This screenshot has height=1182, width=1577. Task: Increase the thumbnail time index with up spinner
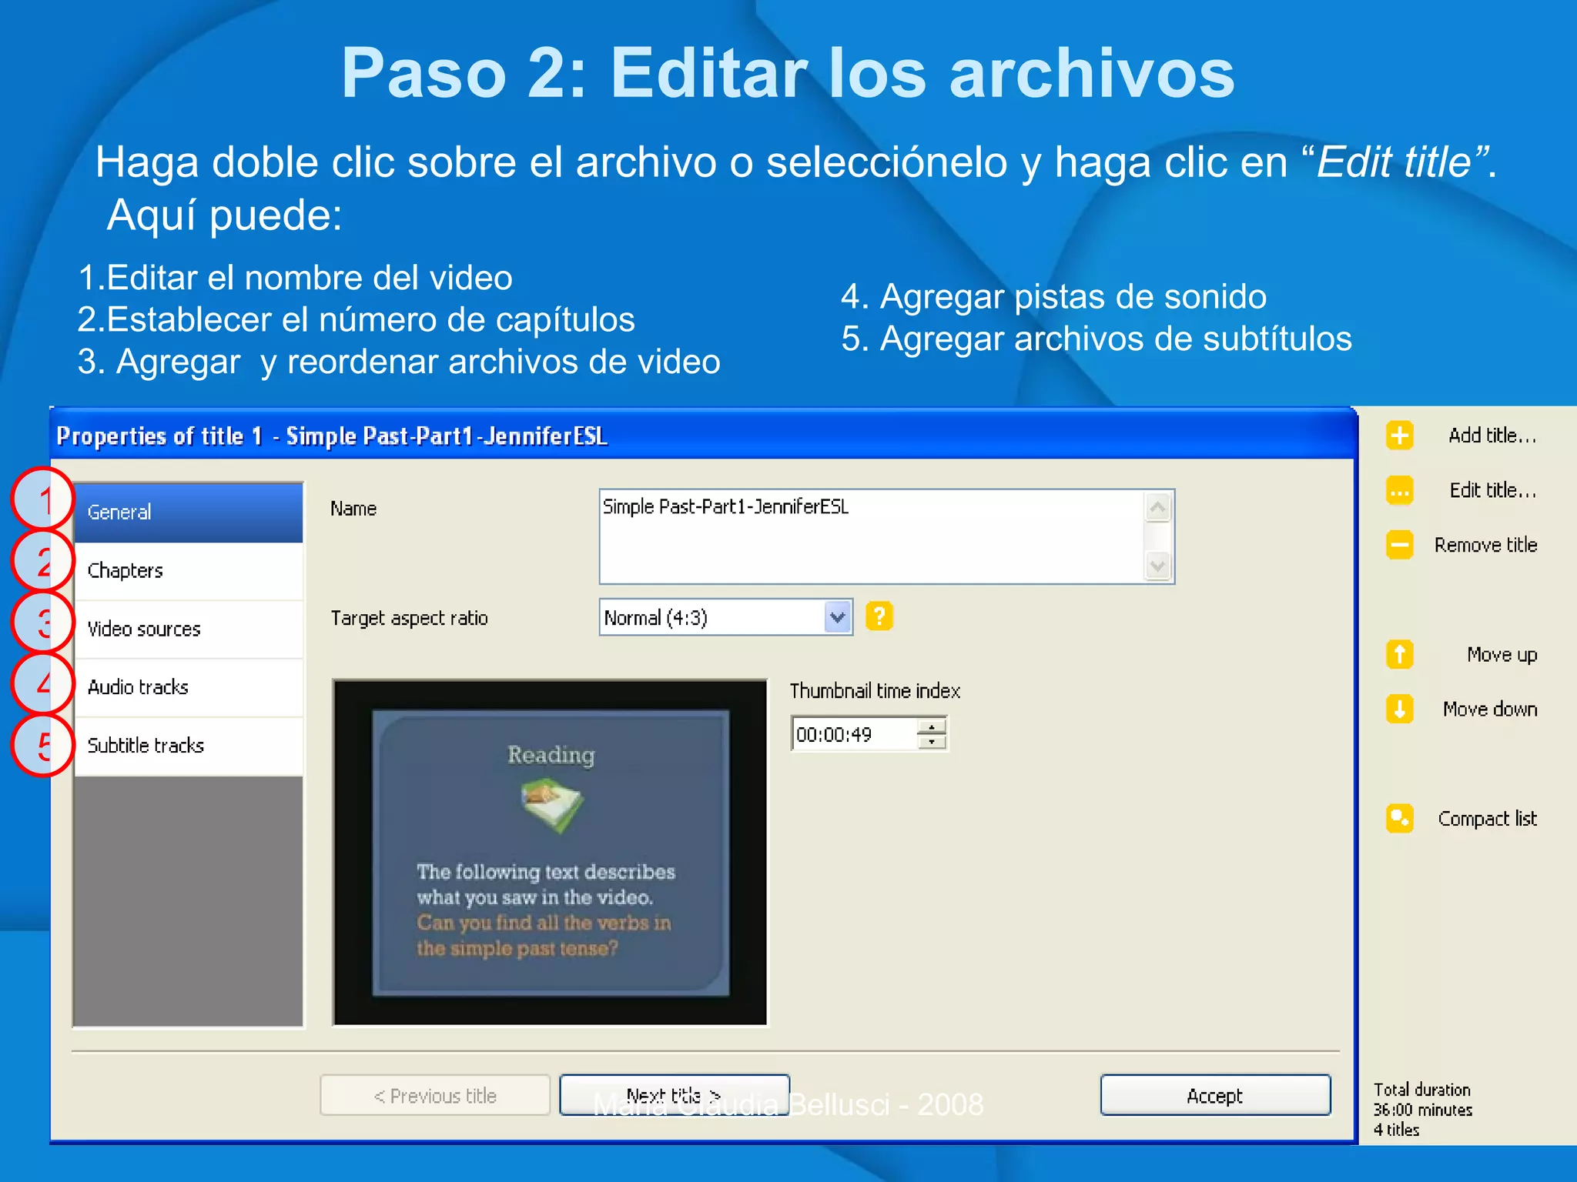coord(932,726)
